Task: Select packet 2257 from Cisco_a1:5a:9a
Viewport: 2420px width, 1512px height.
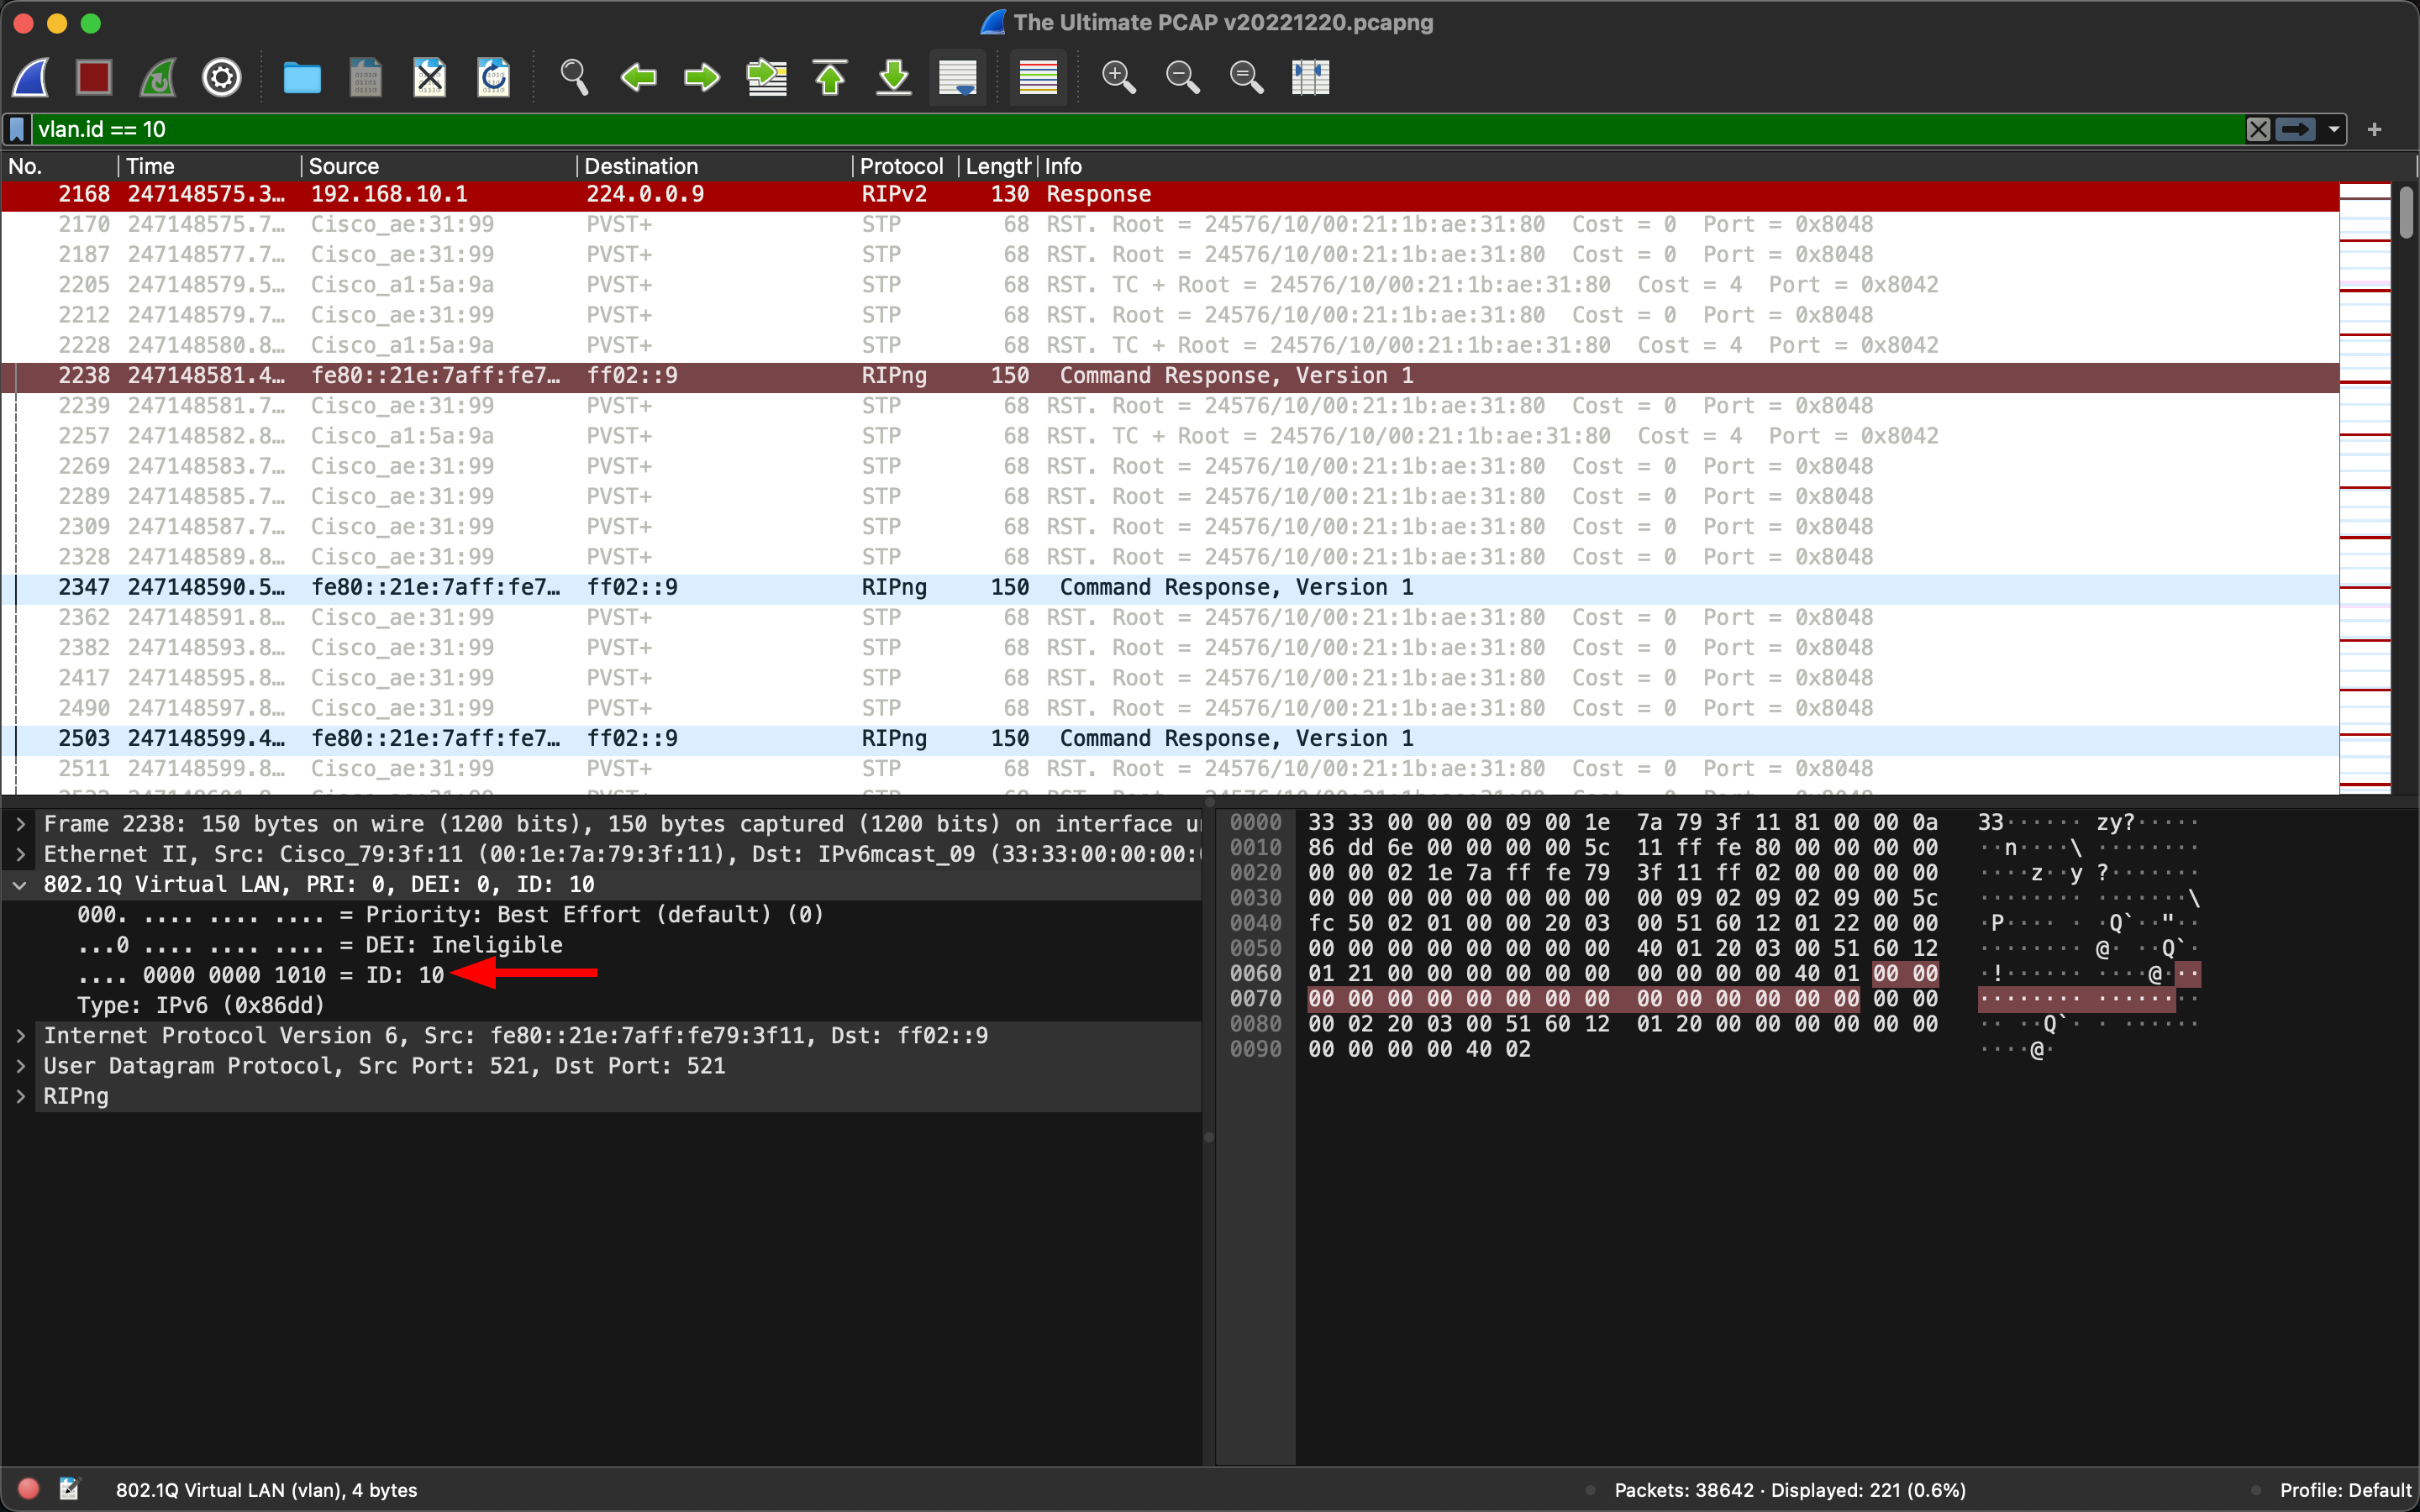Action: 1170,436
